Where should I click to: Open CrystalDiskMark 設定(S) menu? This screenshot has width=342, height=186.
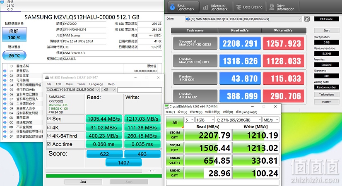pyautogui.click(x=182, y=112)
